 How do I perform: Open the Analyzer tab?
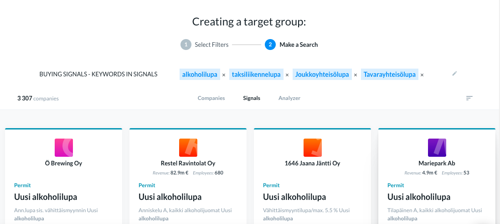(289, 98)
